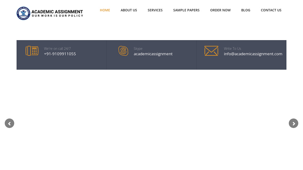Image resolution: width=303 pixels, height=170 pixels.
Task: Click the 'We're on call 24/7' label
Action: tap(57, 48)
